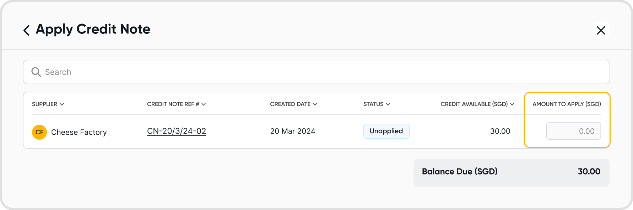Open the Created Date sort chevron
The image size is (633, 210).
tap(315, 104)
